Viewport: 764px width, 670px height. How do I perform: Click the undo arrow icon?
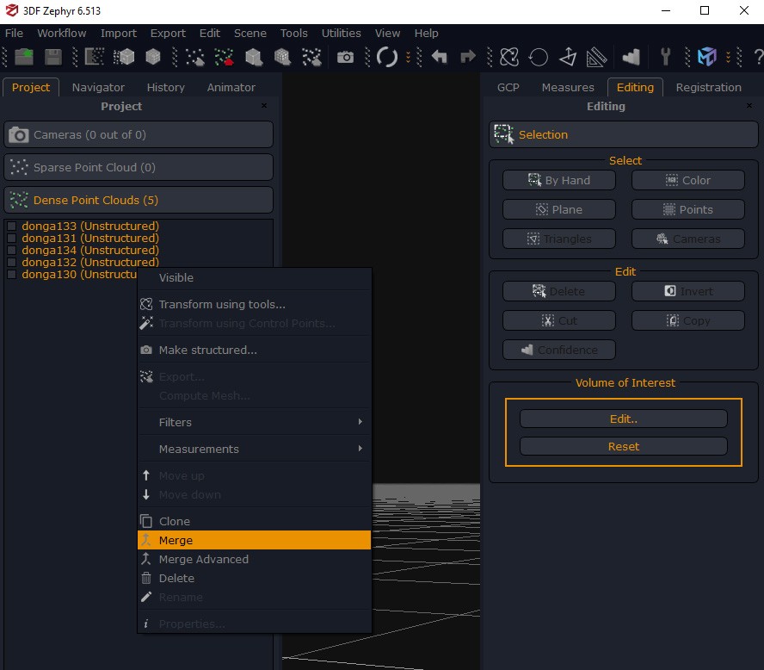(x=440, y=57)
